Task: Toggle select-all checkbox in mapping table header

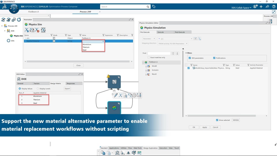Action: point(186,65)
